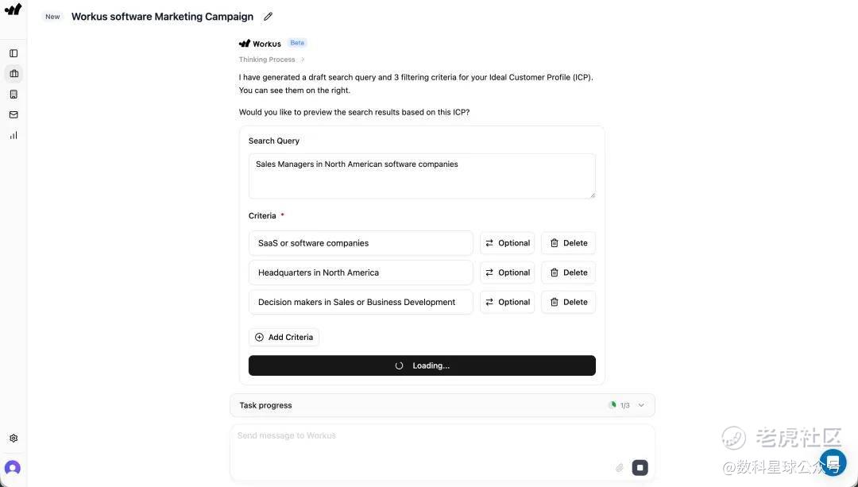Toggle Optional for Decision makers criterion
The image size is (858, 487).
507,302
